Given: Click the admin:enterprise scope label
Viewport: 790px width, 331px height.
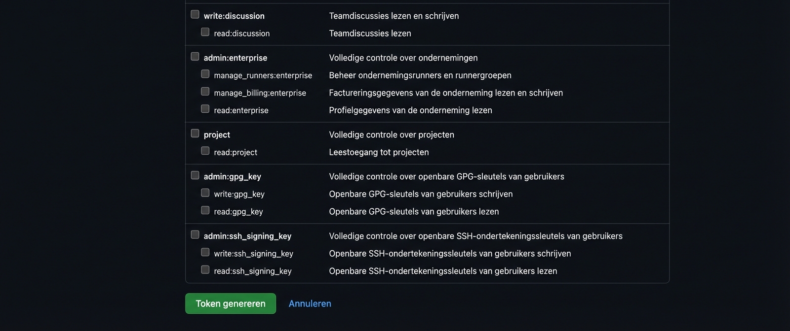Looking at the screenshot, I should pyautogui.click(x=235, y=58).
